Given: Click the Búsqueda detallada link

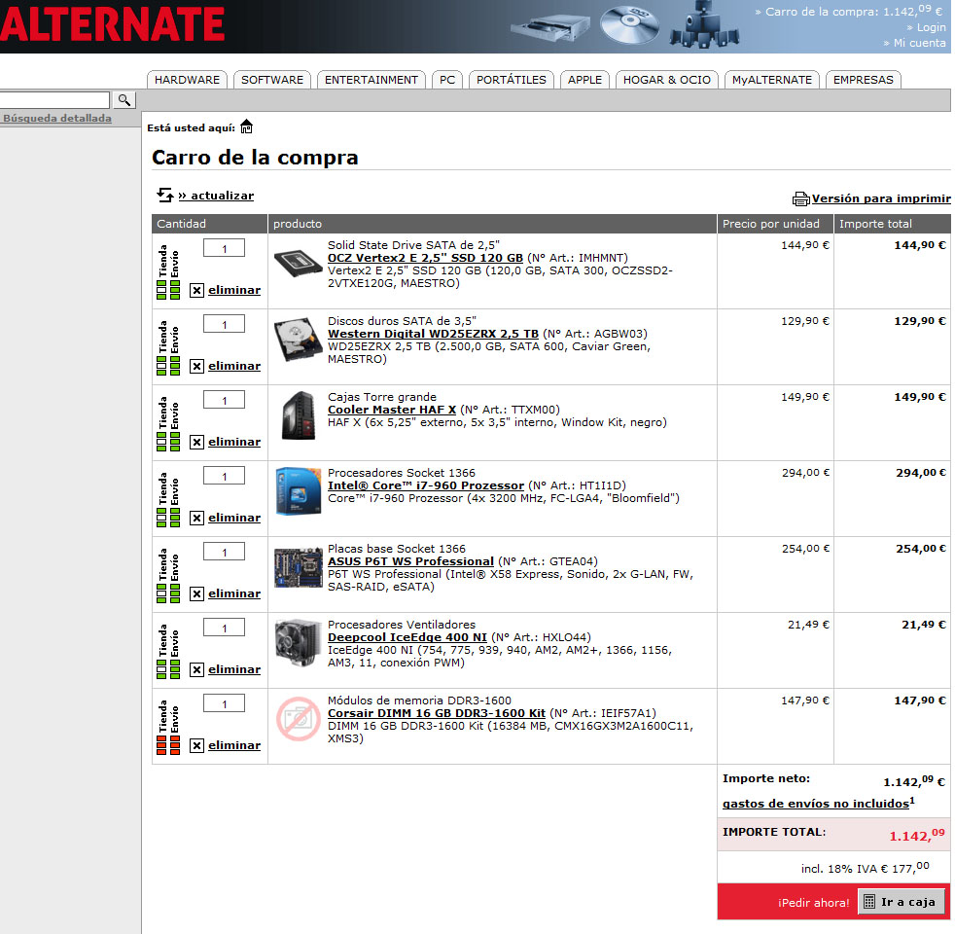Looking at the screenshot, I should click(x=57, y=118).
